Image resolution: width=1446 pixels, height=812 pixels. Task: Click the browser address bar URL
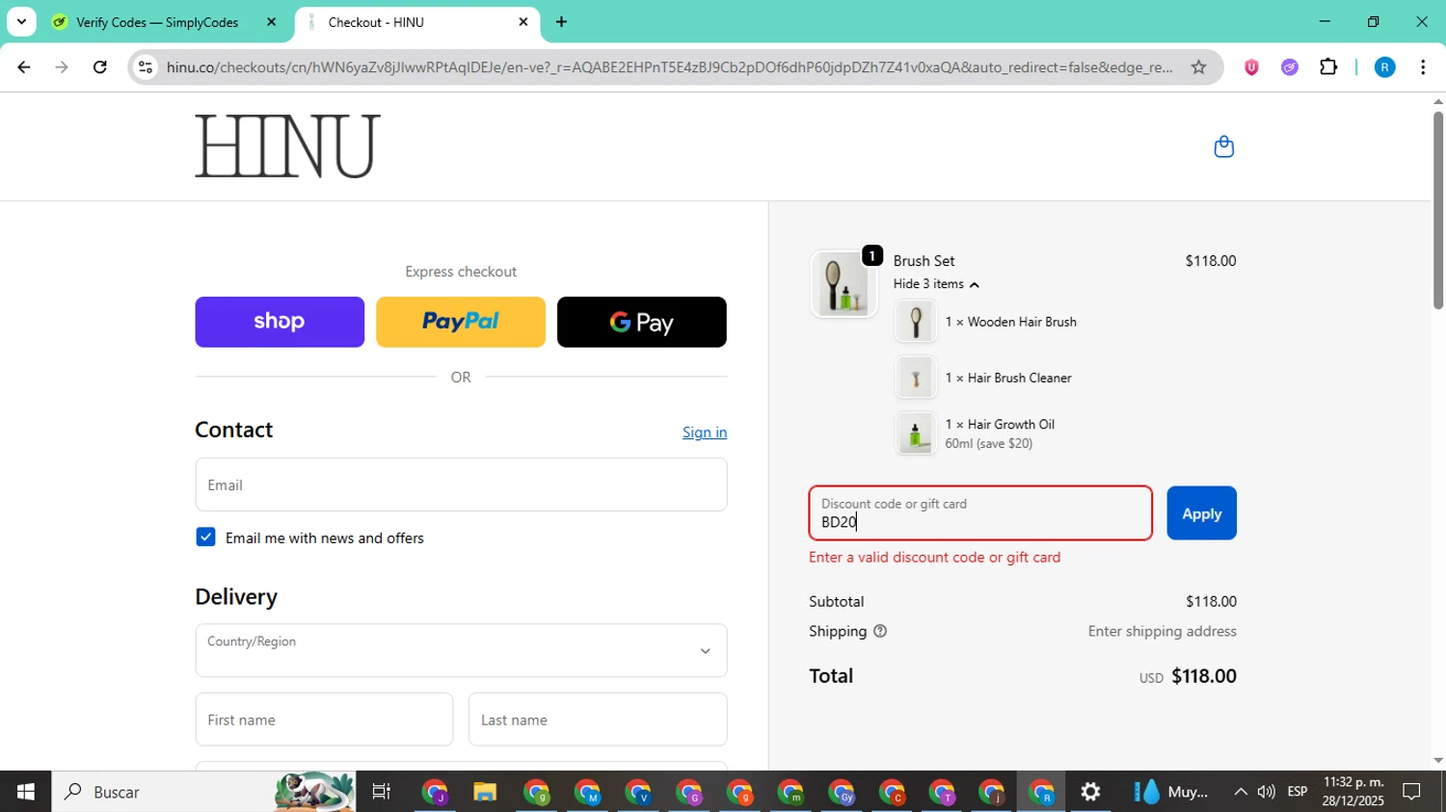coord(669,67)
